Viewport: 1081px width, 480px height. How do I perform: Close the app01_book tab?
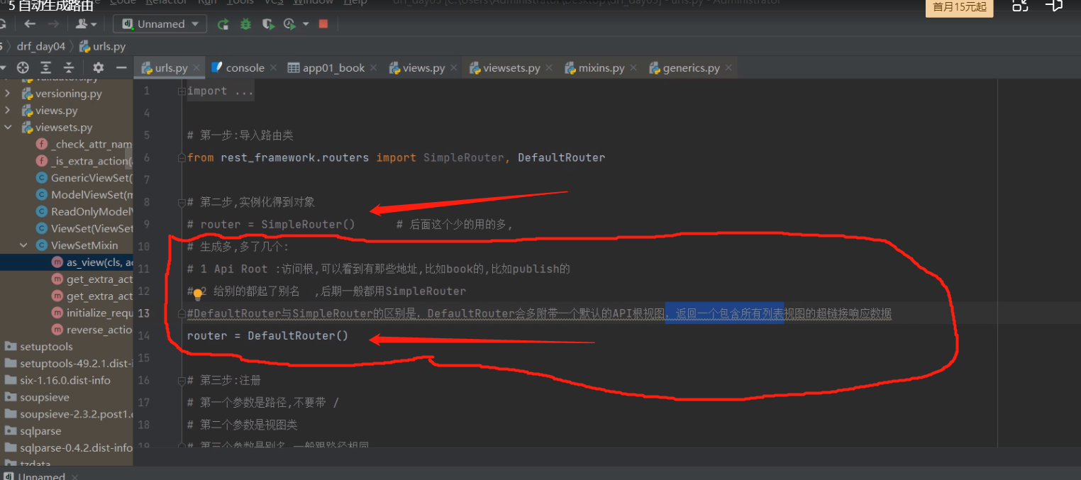tap(374, 68)
